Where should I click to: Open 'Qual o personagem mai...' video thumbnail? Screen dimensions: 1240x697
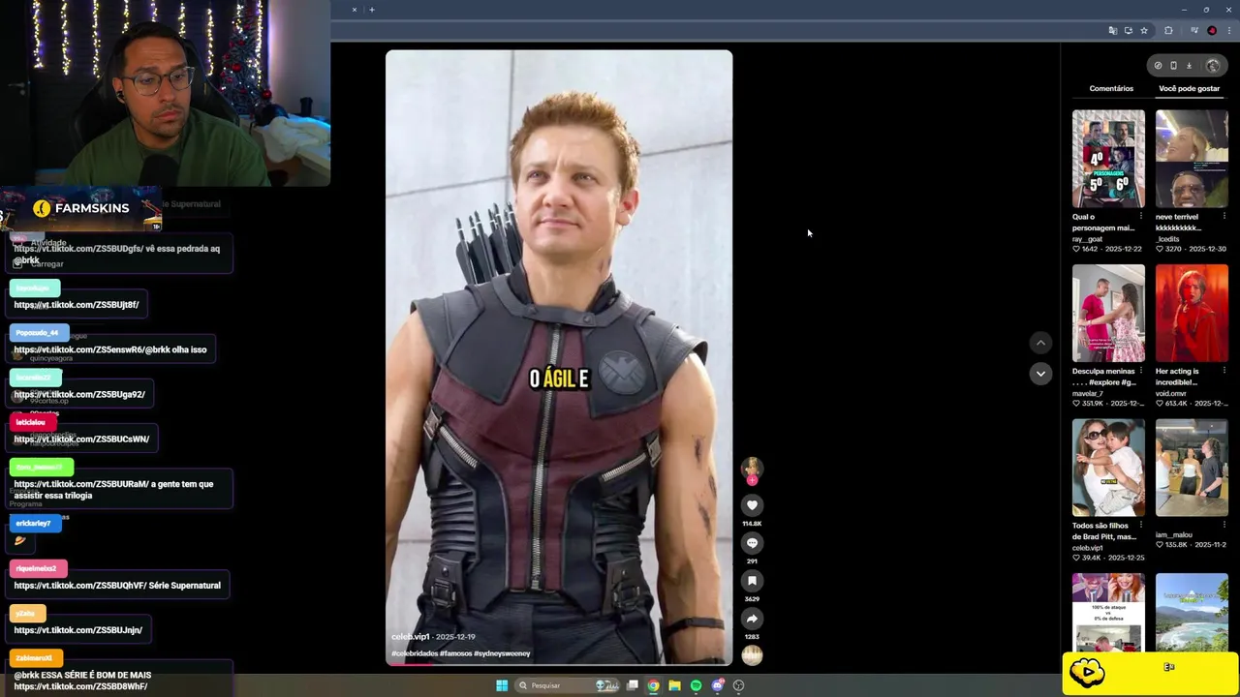click(x=1108, y=159)
